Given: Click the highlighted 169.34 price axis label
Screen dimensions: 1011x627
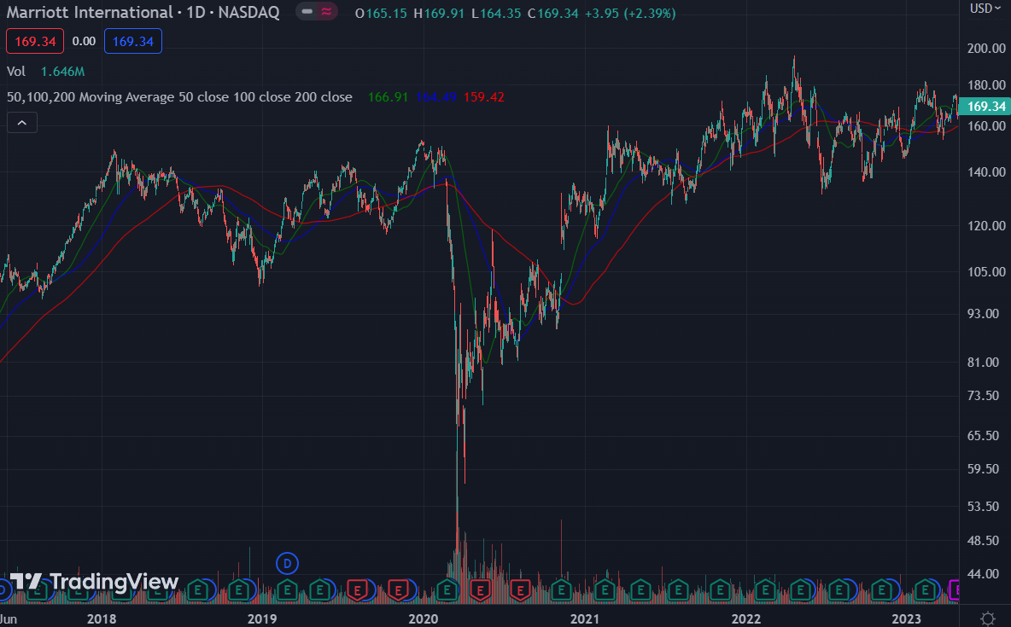Looking at the screenshot, I should (985, 107).
